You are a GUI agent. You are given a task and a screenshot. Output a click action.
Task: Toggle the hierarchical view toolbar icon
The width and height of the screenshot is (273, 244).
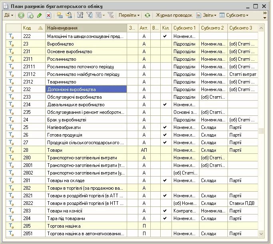(x=60, y=15)
